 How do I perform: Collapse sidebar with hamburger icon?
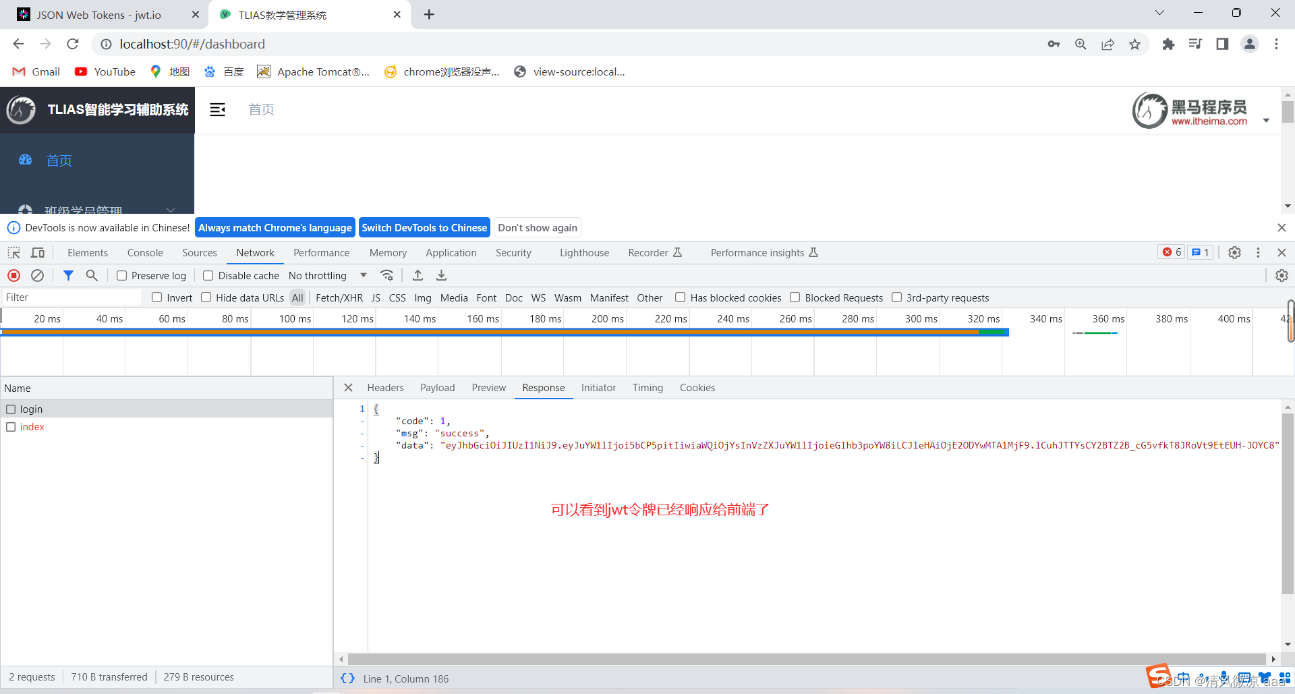click(x=217, y=110)
